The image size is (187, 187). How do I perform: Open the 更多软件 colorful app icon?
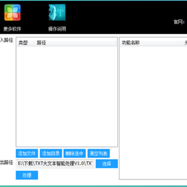12,12
